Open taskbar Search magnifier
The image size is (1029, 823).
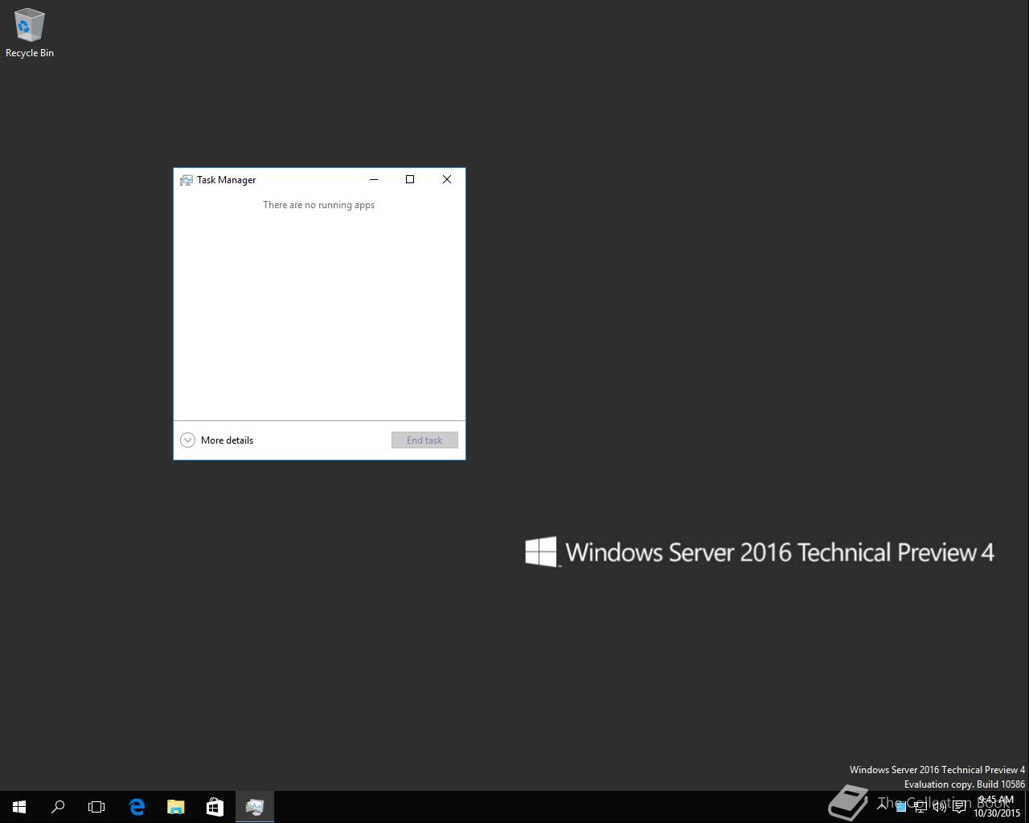click(58, 807)
